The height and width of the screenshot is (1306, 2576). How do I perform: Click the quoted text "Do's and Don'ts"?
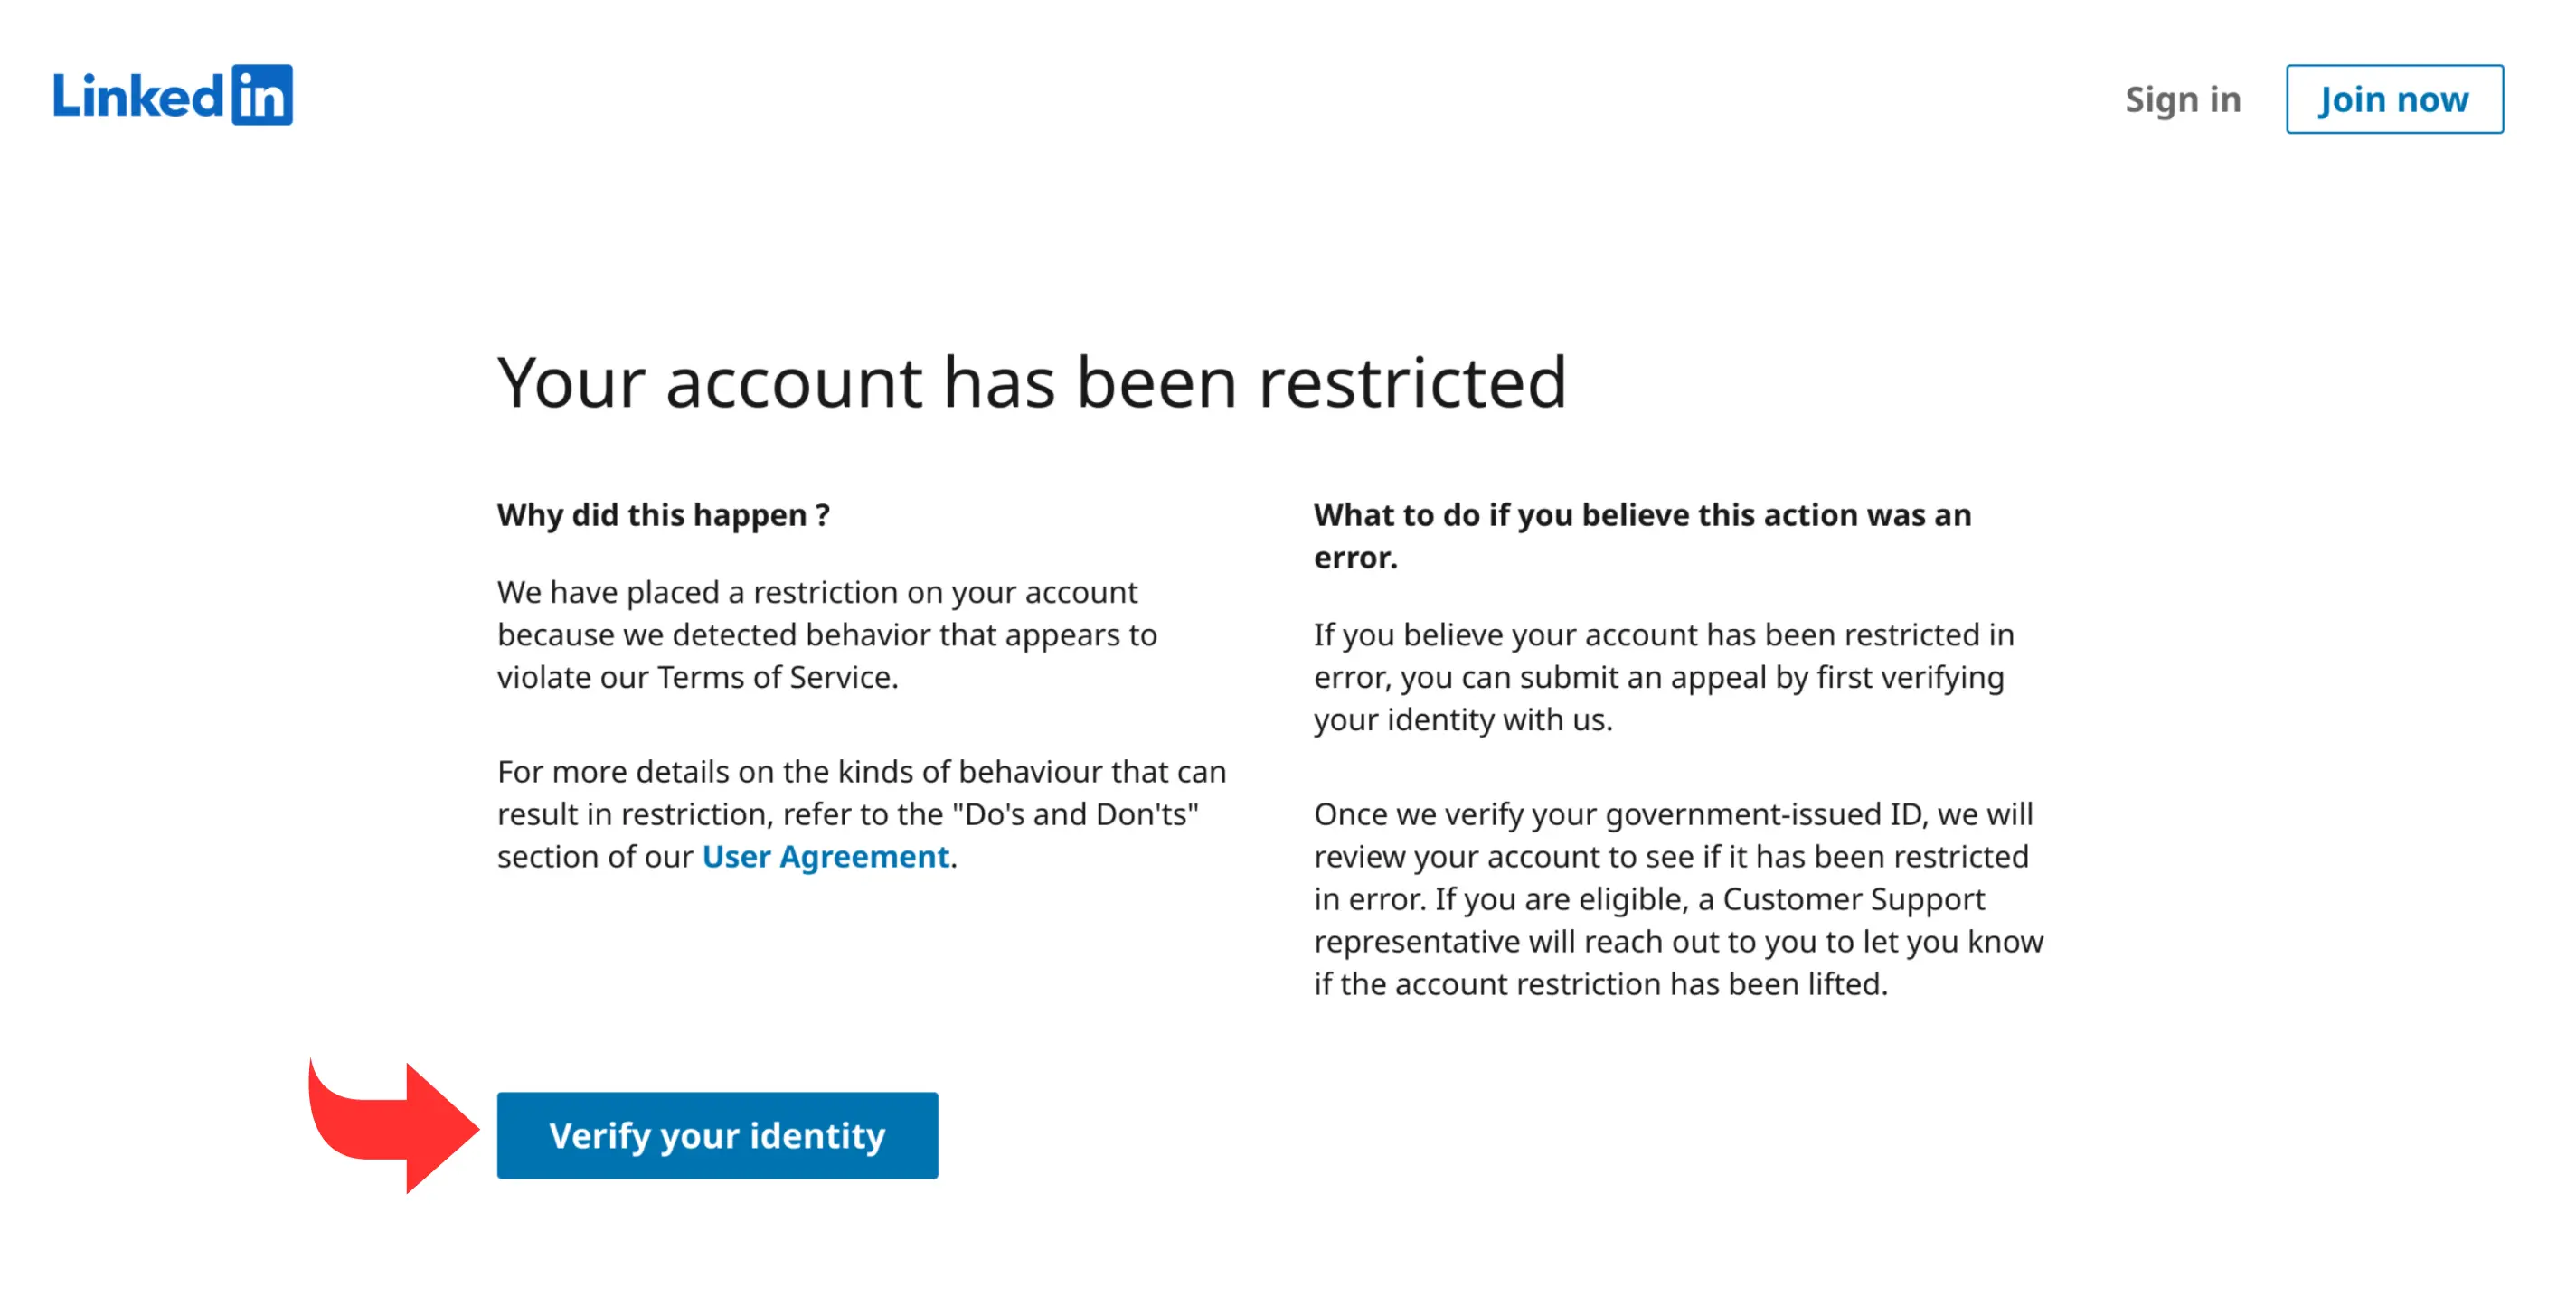coord(1075,814)
